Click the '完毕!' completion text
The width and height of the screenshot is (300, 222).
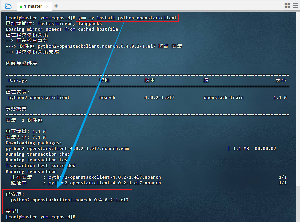[x=12, y=211]
